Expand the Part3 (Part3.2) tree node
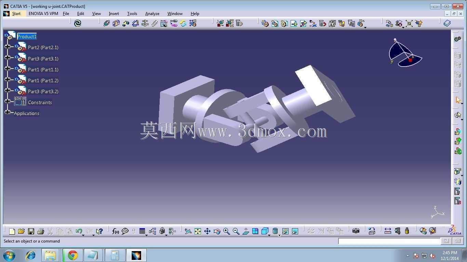 tap(8, 90)
